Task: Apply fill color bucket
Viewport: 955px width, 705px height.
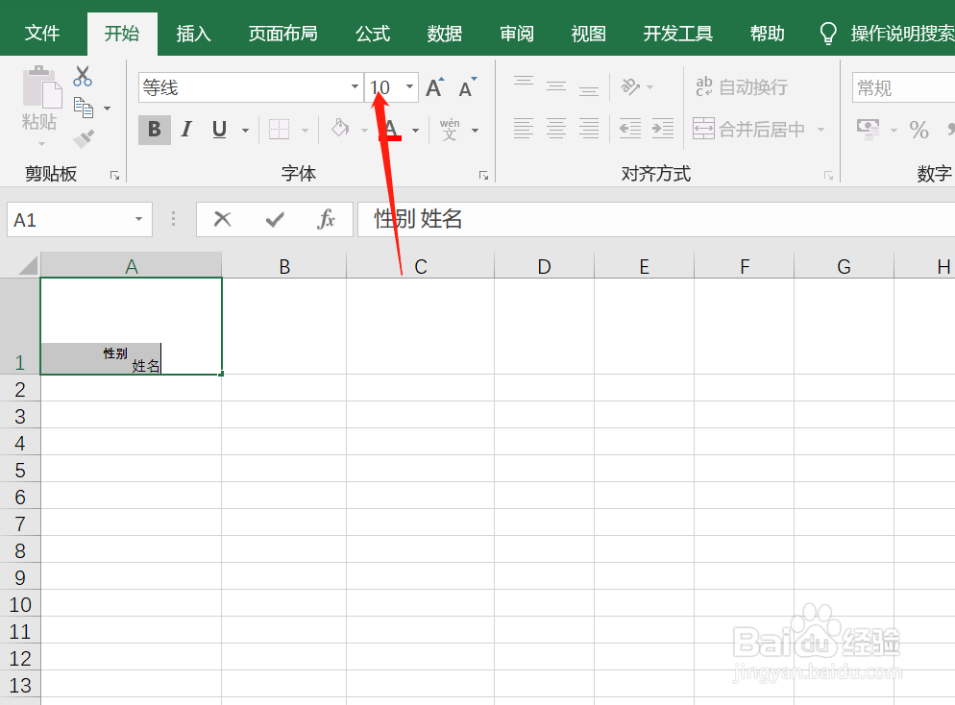Action: (340, 129)
